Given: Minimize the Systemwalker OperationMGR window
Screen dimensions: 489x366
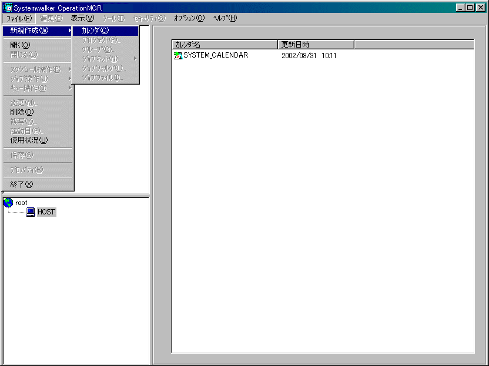Looking at the screenshot, I should [x=460, y=8].
